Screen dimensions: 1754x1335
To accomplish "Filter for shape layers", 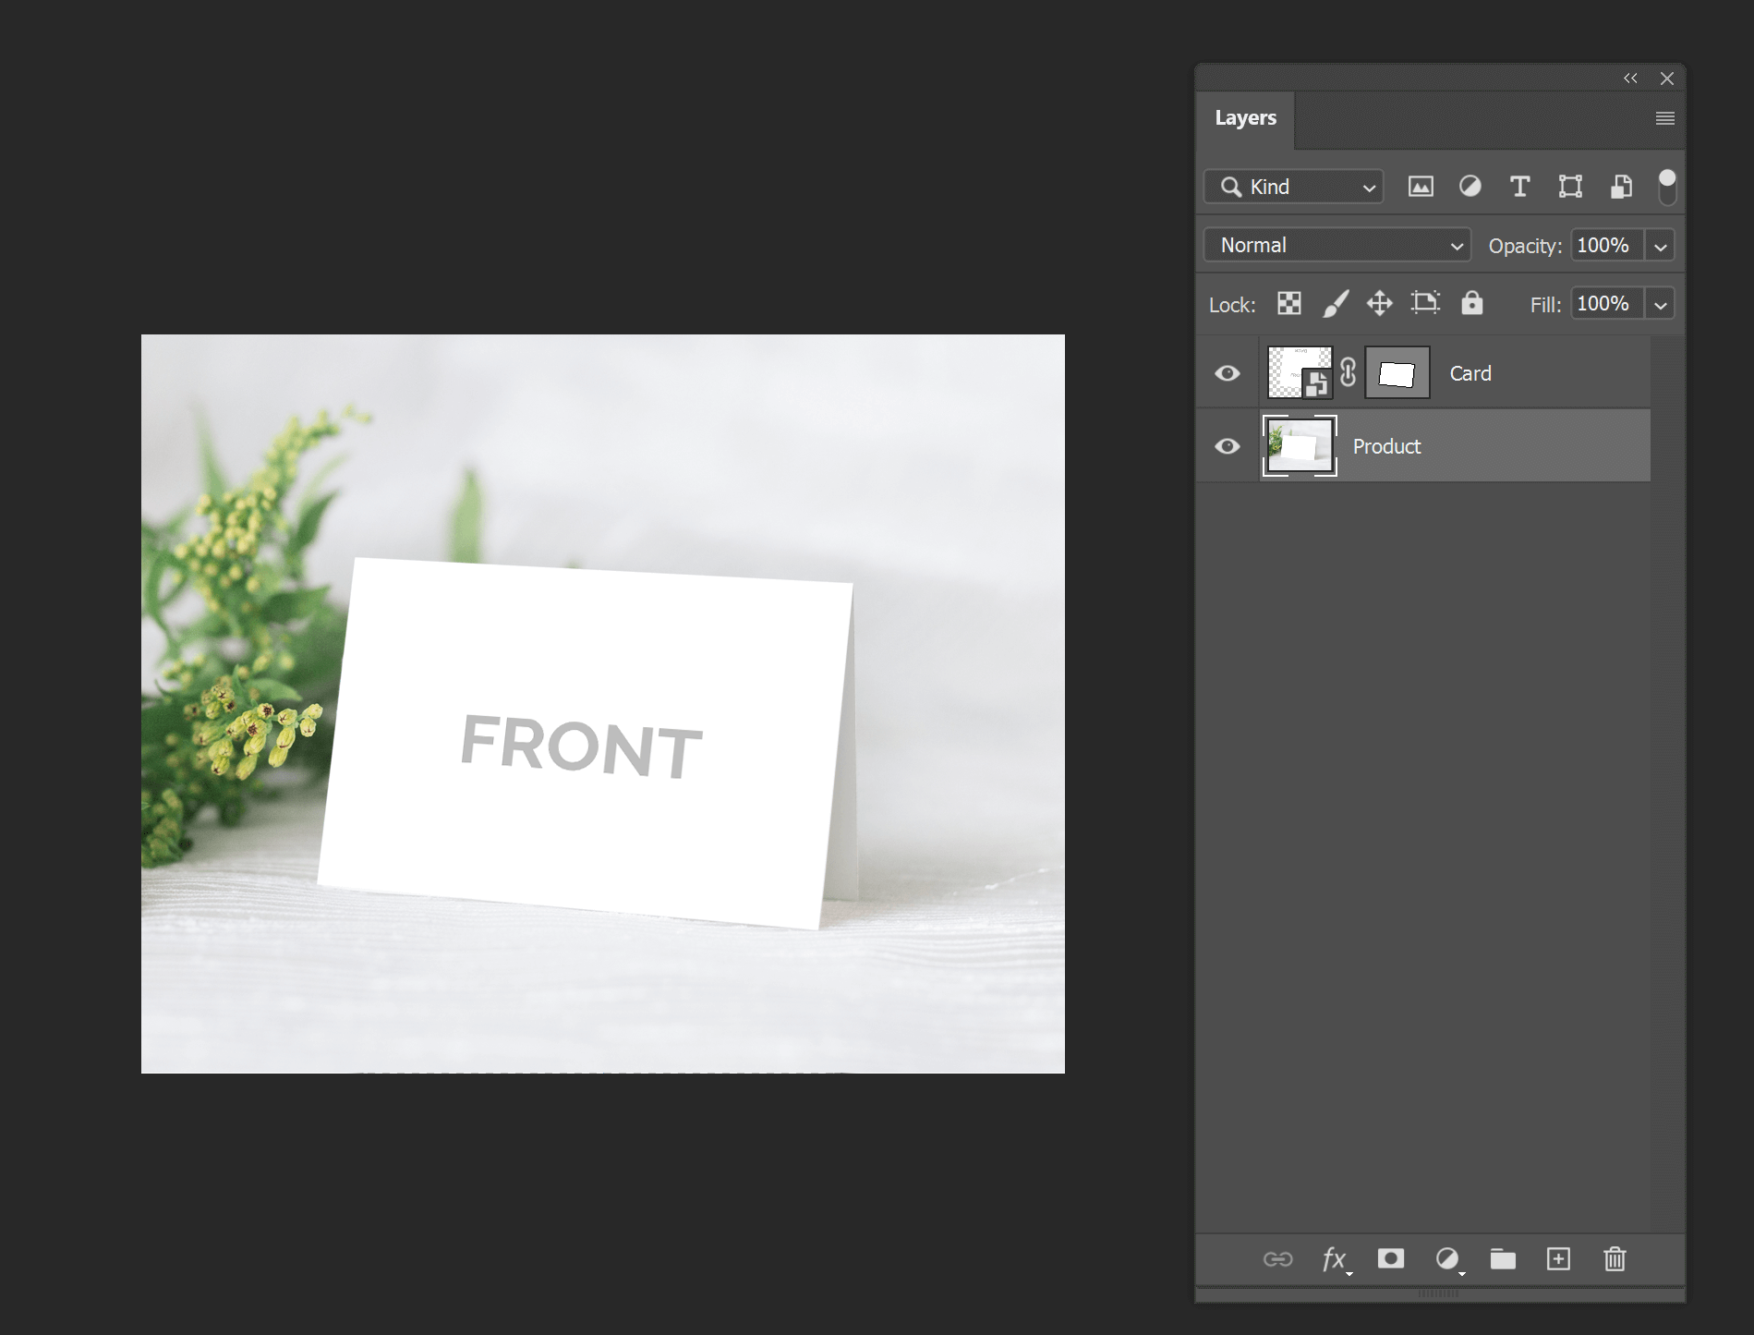I will (x=1570, y=187).
